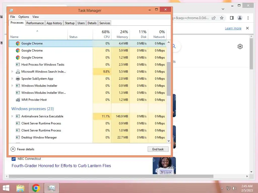
Task: Sort processes by the CPU column
Action: (102, 34)
